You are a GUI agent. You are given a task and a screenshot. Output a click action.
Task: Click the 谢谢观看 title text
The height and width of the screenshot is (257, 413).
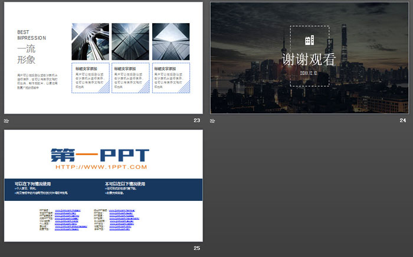[x=309, y=59]
